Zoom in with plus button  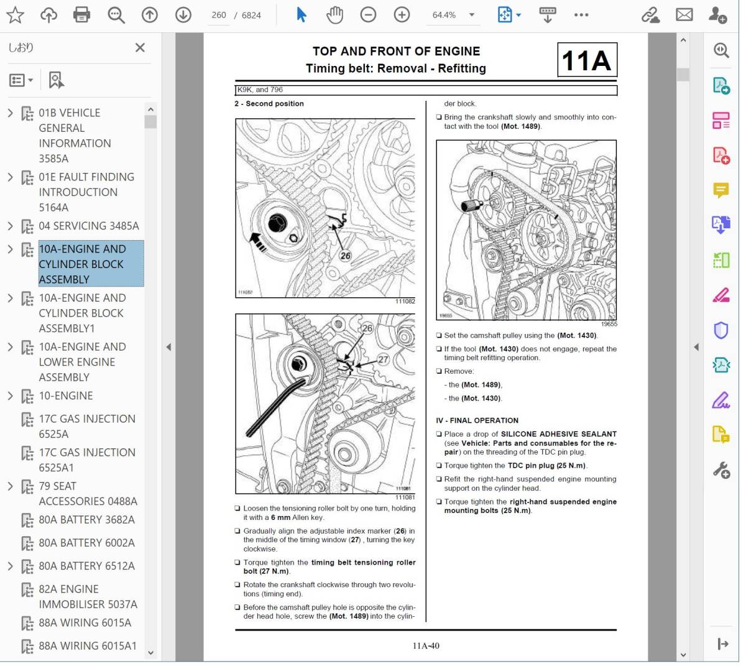402,15
